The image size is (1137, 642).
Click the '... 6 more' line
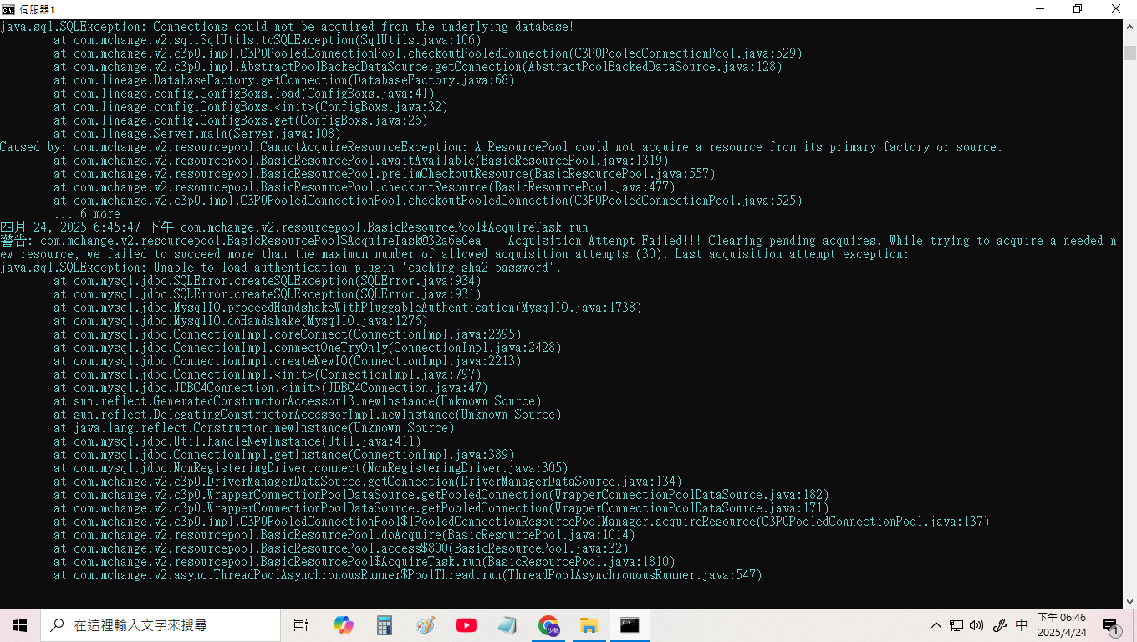point(87,214)
